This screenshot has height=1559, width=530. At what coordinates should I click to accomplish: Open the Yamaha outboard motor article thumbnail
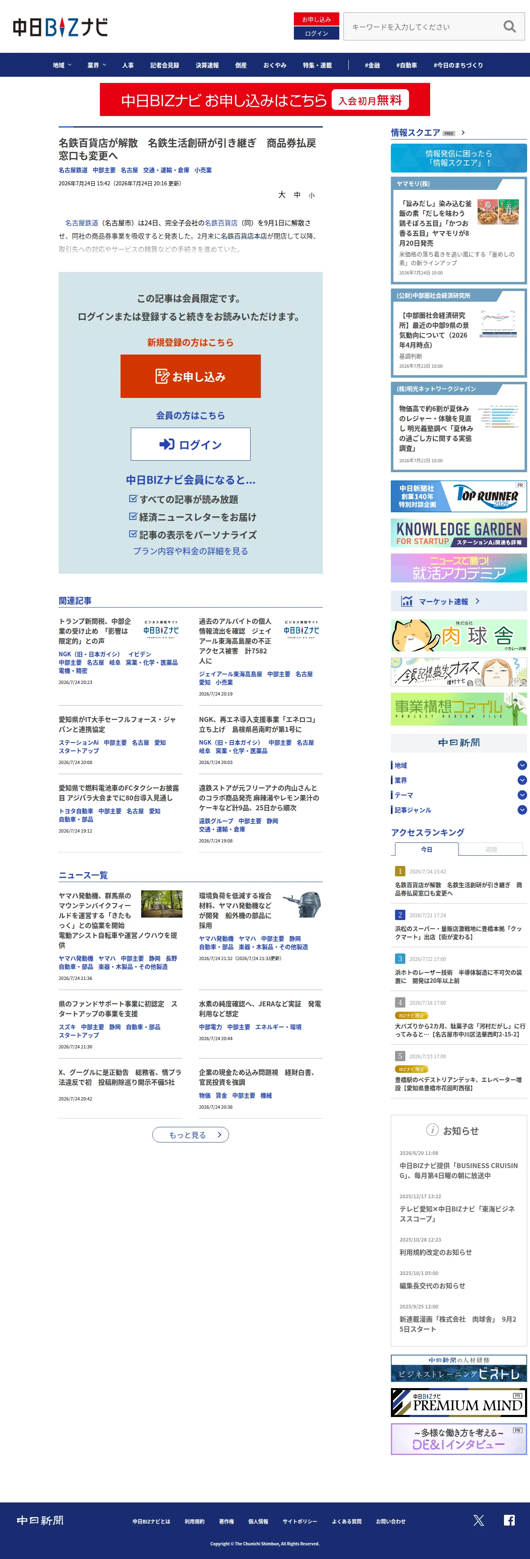pos(302,905)
